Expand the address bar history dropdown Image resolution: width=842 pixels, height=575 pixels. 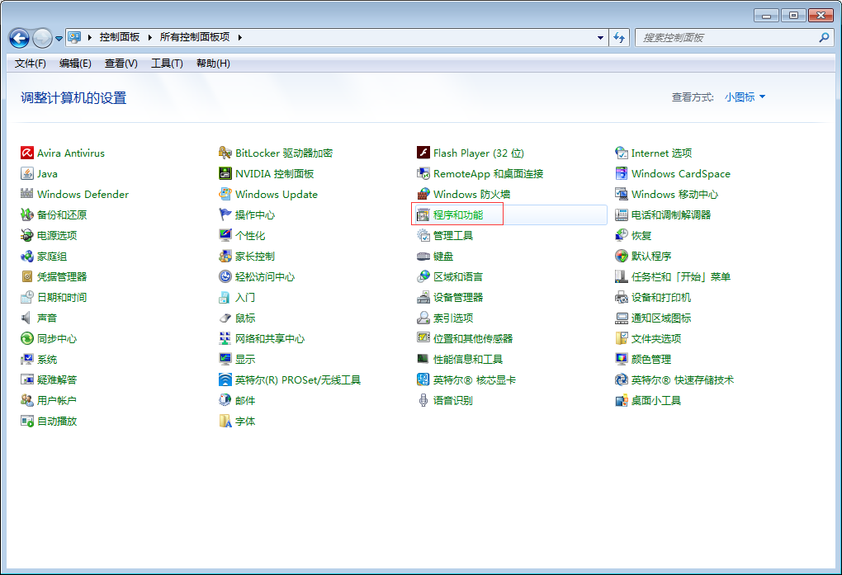[600, 38]
